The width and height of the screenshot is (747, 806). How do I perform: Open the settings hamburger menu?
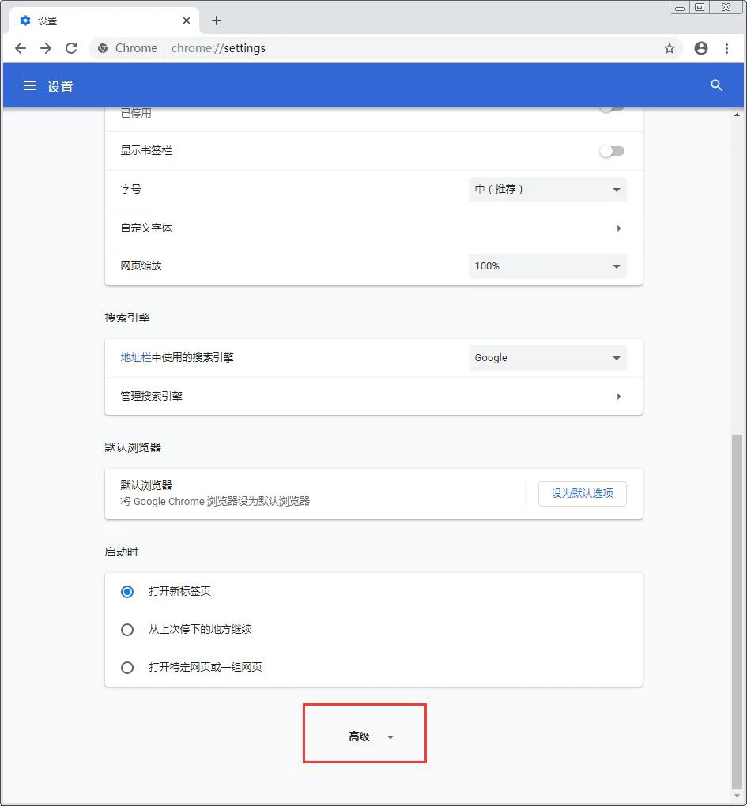30,85
